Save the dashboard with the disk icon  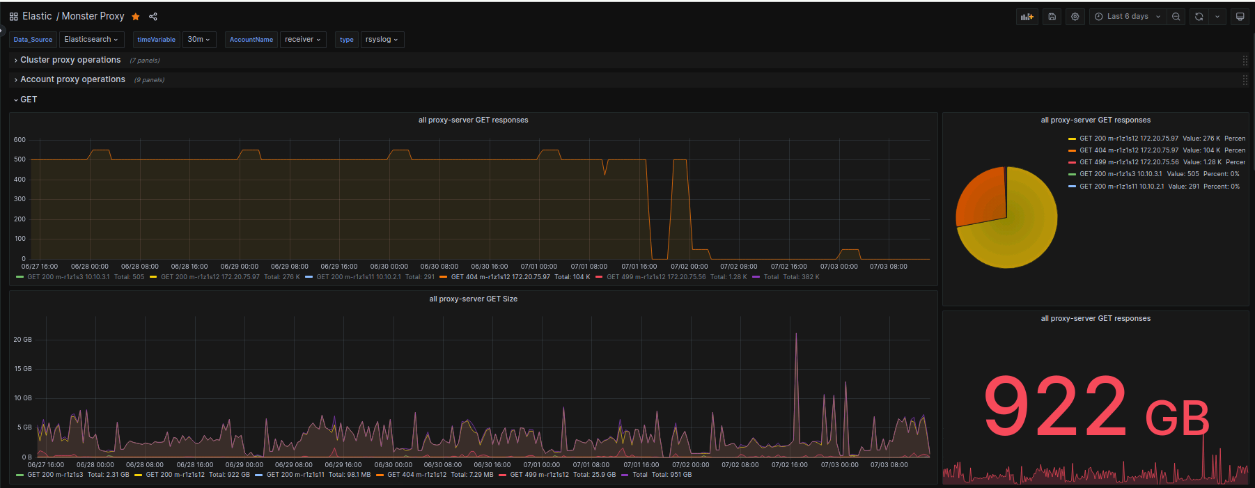coord(1052,17)
